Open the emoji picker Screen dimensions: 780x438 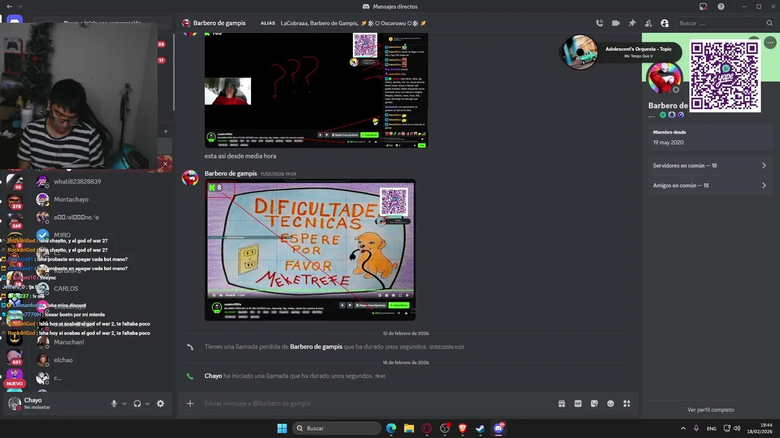[611, 403]
